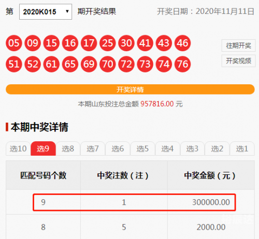Screen dimensions: 259x239
Task: Click the 开奖视频 button
Action: click(x=238, y=61)
